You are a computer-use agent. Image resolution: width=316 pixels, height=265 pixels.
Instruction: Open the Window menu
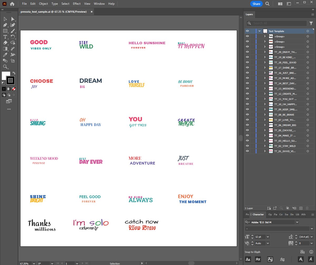[99, 4]
